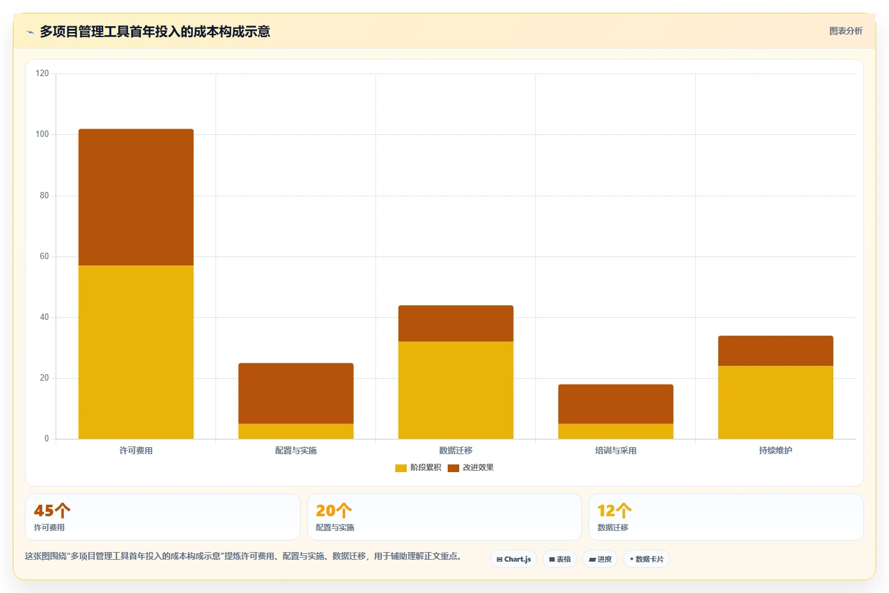Click the 进度 tag
Viewport: 889px width, 593px height.
(600, 559)
